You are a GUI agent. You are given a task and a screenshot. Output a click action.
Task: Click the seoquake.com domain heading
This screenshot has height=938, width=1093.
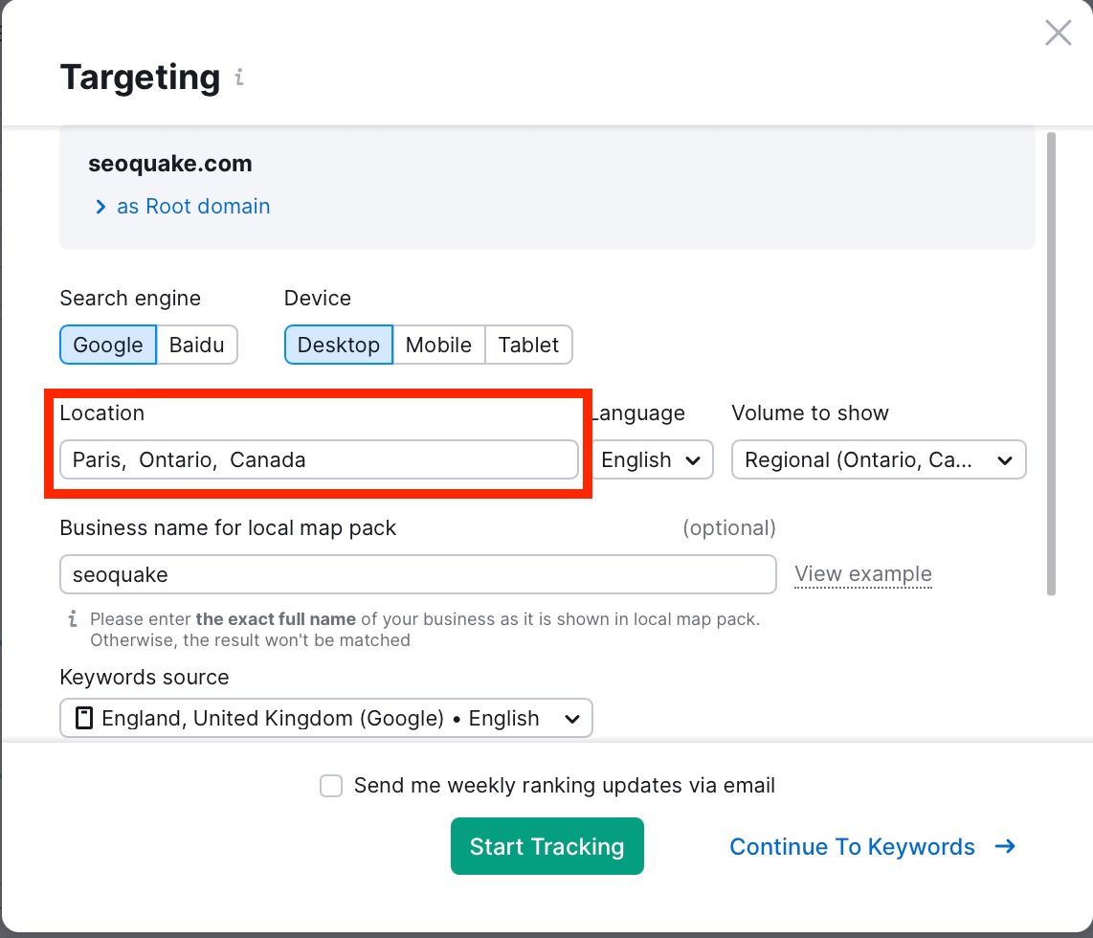tap(170, 163)
